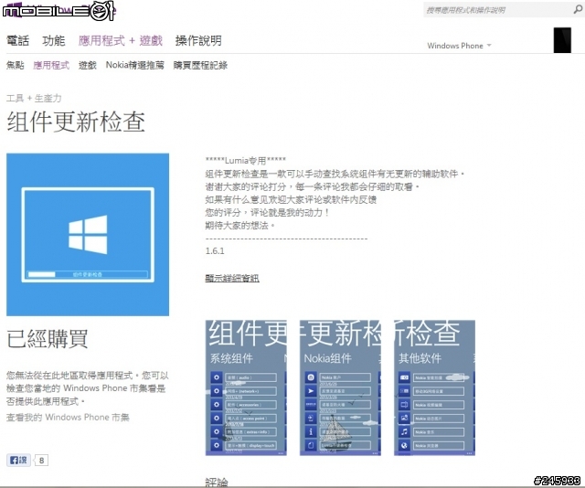Click the Mobile01 logo
This screenshot has height=488, width=585.
pos(58,11)
